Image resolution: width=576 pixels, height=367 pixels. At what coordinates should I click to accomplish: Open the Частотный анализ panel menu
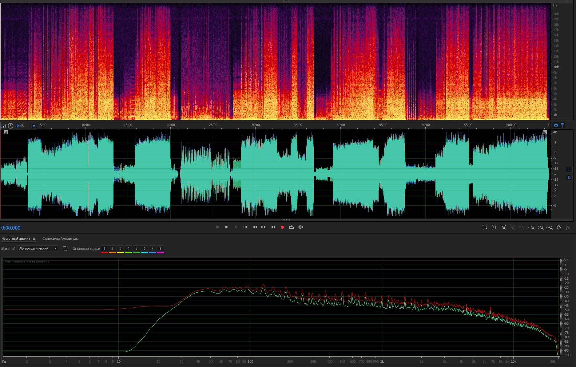coord(34,239)
